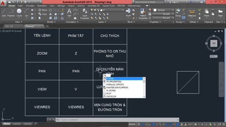
Task: Click the Base view icon
Action: (220, 13)
